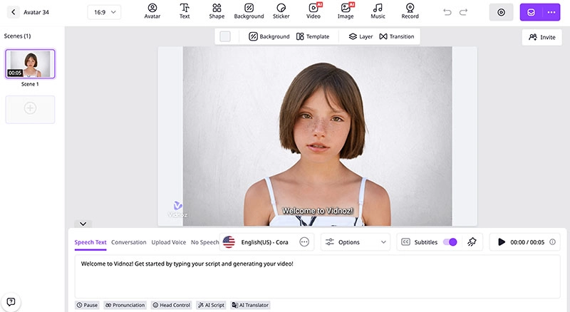Viewport: 570px width, 312px height.
Task: Collapse the script panel with chevron
Action: (83, 224)
